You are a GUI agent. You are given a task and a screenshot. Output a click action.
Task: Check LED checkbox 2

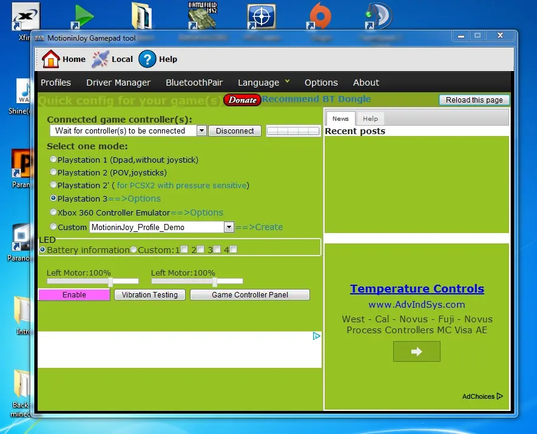(201, 249)
